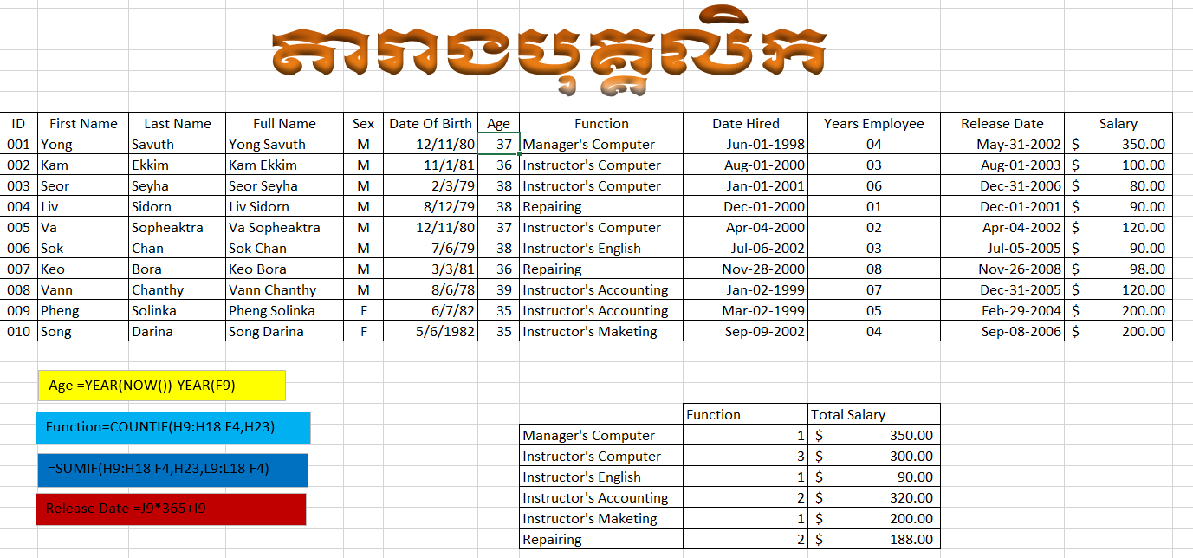
Task: Click the Date Of Birth header cell
Action: pos(431,123)
